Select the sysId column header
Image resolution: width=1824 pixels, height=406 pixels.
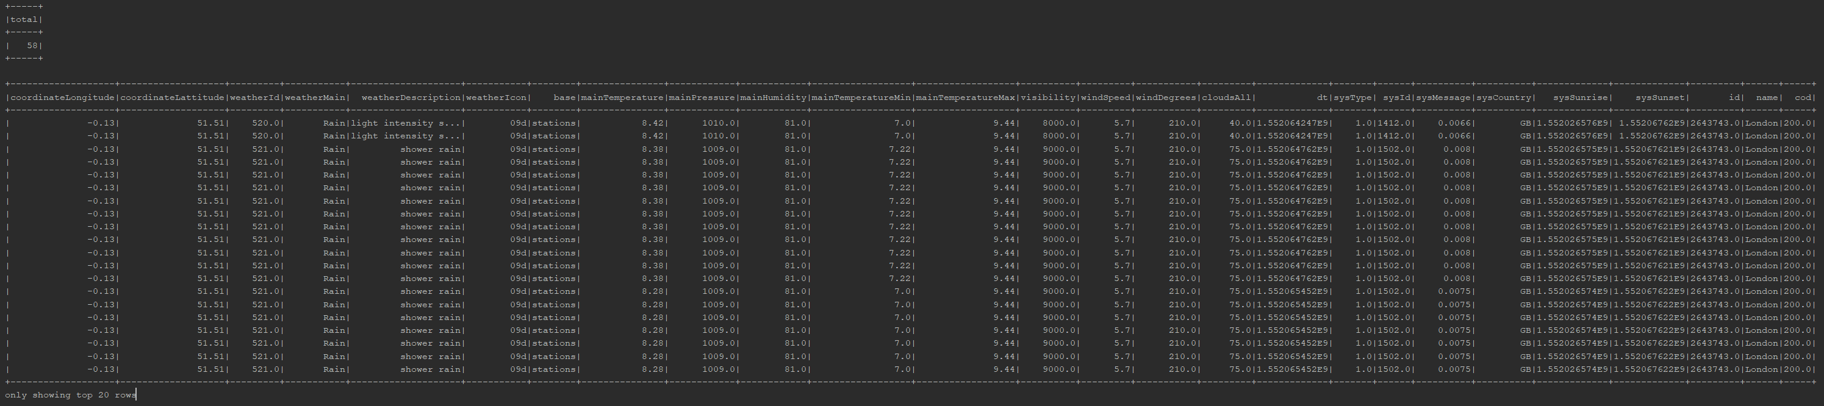pos(1396,98)
